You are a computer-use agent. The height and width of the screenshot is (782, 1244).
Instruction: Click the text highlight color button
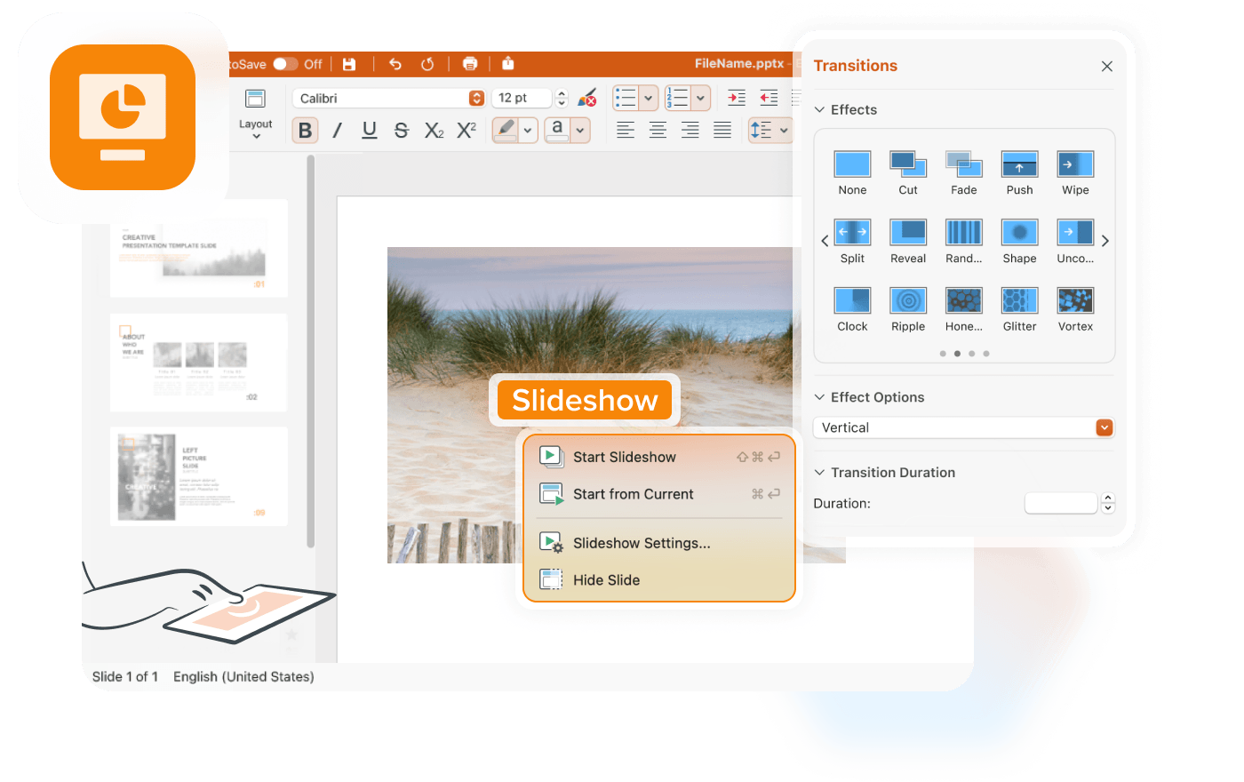506,130
